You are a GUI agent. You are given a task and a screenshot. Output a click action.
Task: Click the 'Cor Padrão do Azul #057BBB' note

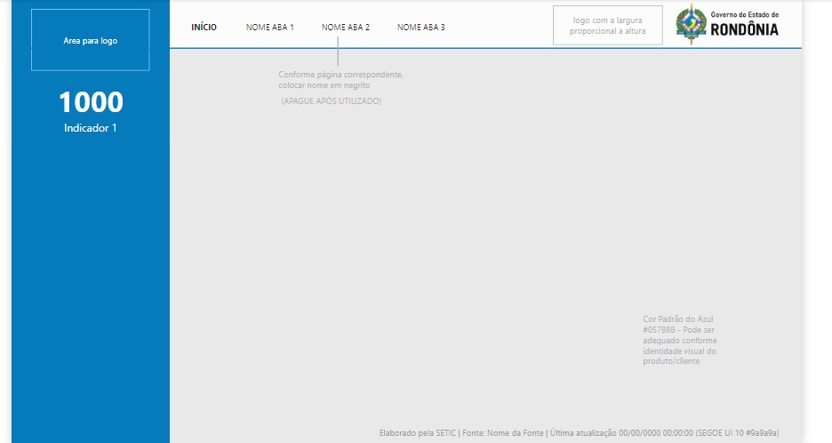680,340
